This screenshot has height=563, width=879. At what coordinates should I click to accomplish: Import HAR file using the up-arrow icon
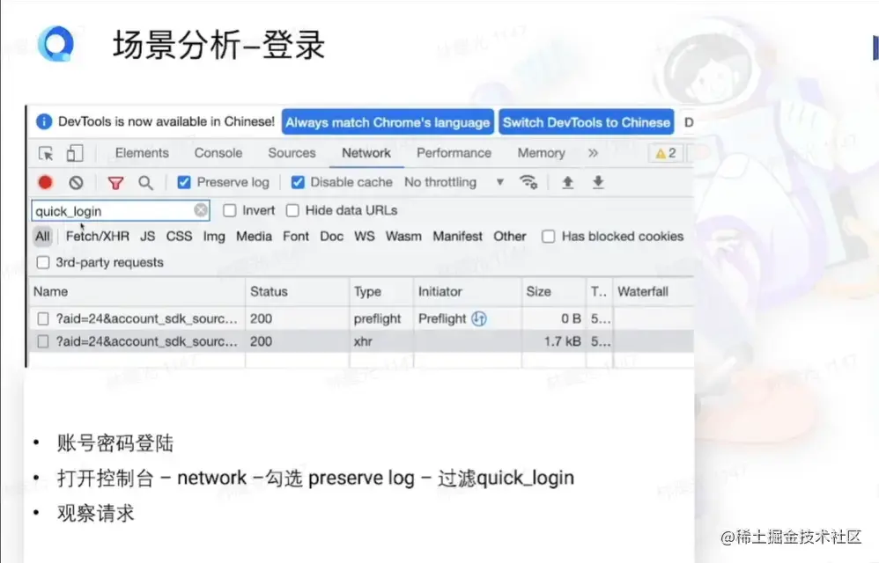(567, 182)
